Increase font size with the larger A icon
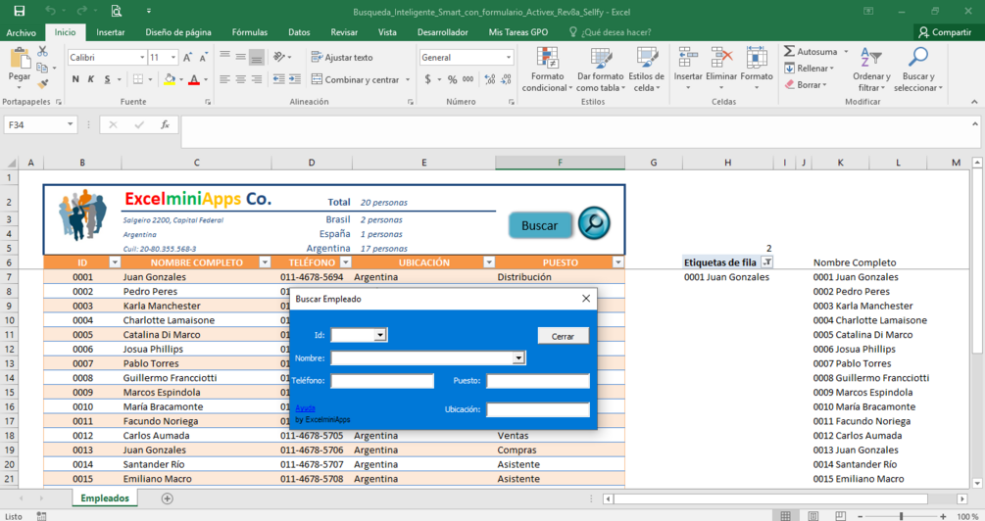985x521 pixels. tap(187, 58)
